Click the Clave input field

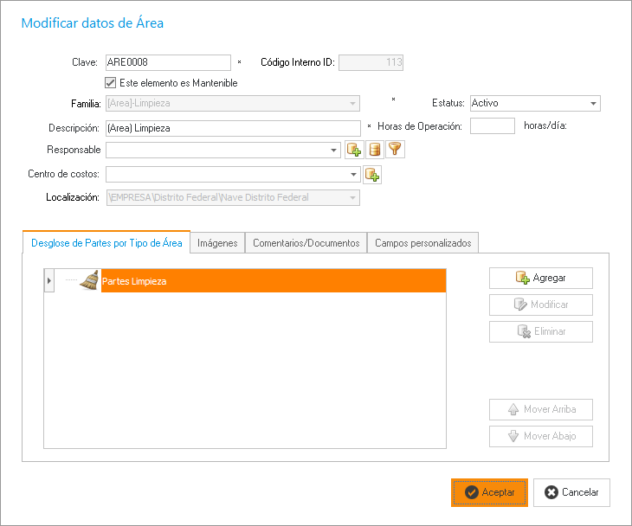[x=167, y=62]
